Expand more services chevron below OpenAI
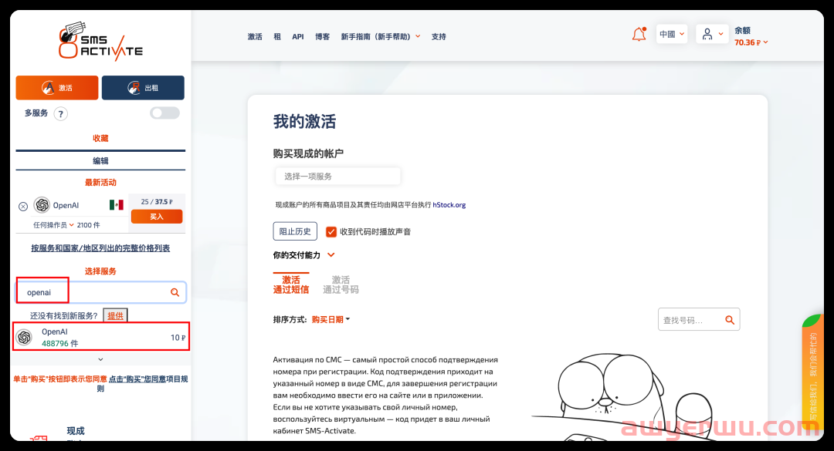This screenshot has width=834, height=451. [x=100, y=359]
